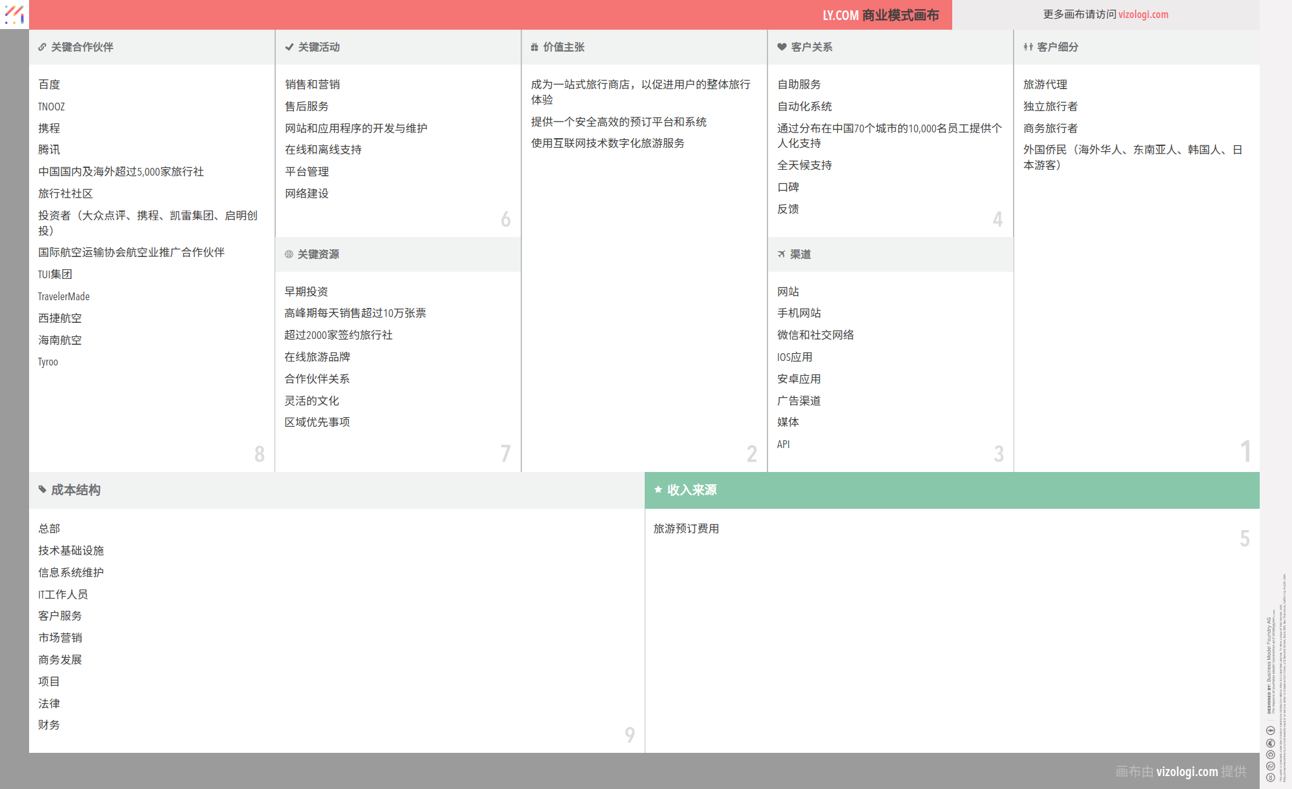Click the API channel entry
The image size is (1292, 789).
783,444
